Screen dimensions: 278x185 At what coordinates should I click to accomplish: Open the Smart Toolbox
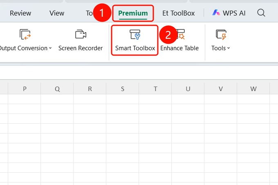coord(135,40)
